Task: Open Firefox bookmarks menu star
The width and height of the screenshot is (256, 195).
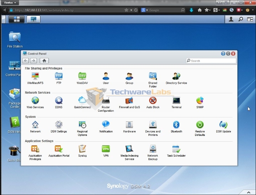Action: 207,10
